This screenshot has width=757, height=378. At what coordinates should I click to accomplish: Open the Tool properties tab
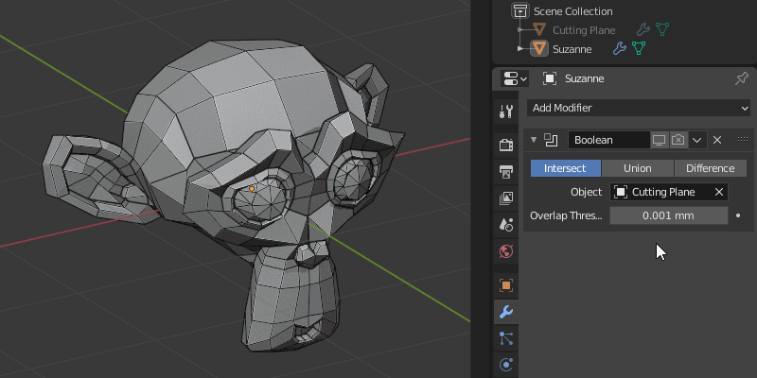click(506, 112)
